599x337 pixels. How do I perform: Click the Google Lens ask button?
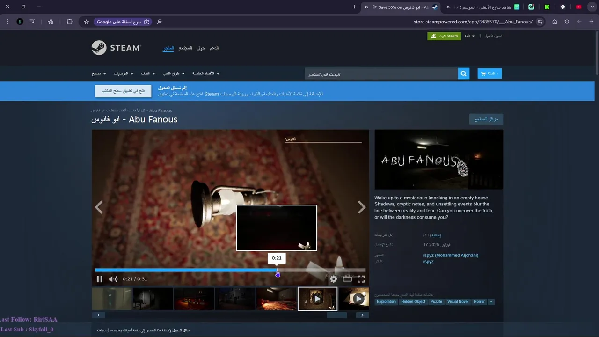[x=123, y=22]
